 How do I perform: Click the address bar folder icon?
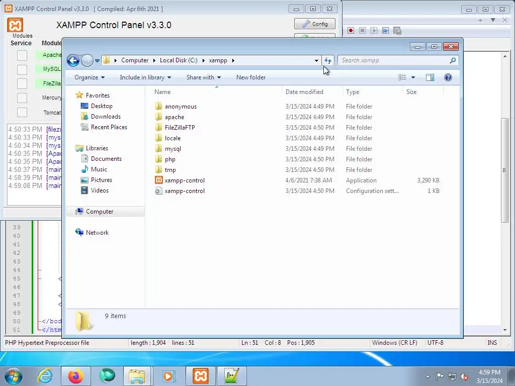pyautogui.click(x=106, y=60)
